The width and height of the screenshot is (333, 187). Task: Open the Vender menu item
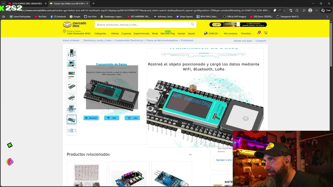(182, 34)
